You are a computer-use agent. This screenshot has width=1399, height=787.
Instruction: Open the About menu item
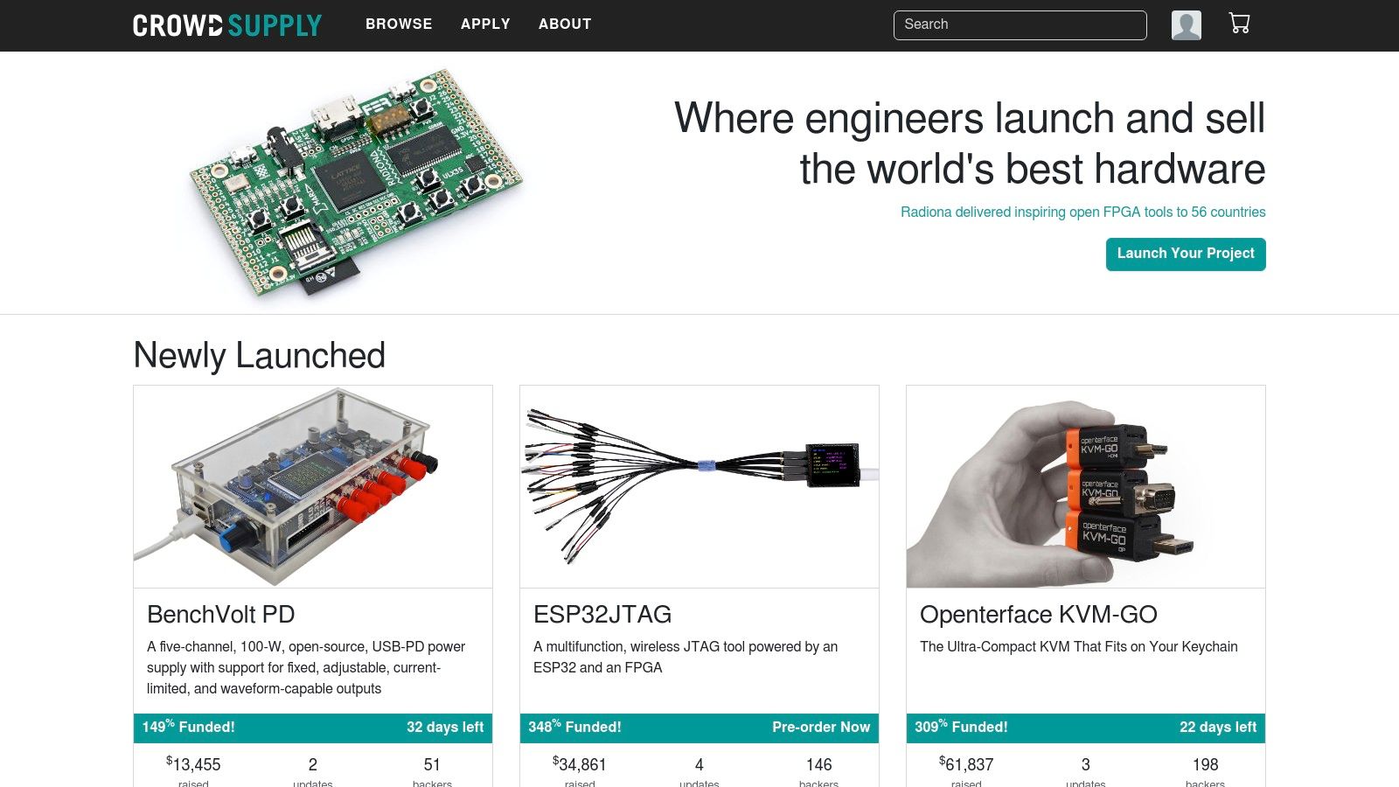point(565,24)
